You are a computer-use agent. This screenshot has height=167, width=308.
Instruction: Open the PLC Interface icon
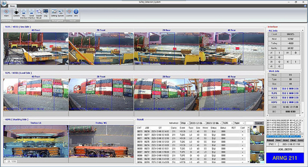pyautogui.click(x=24, y=14)
